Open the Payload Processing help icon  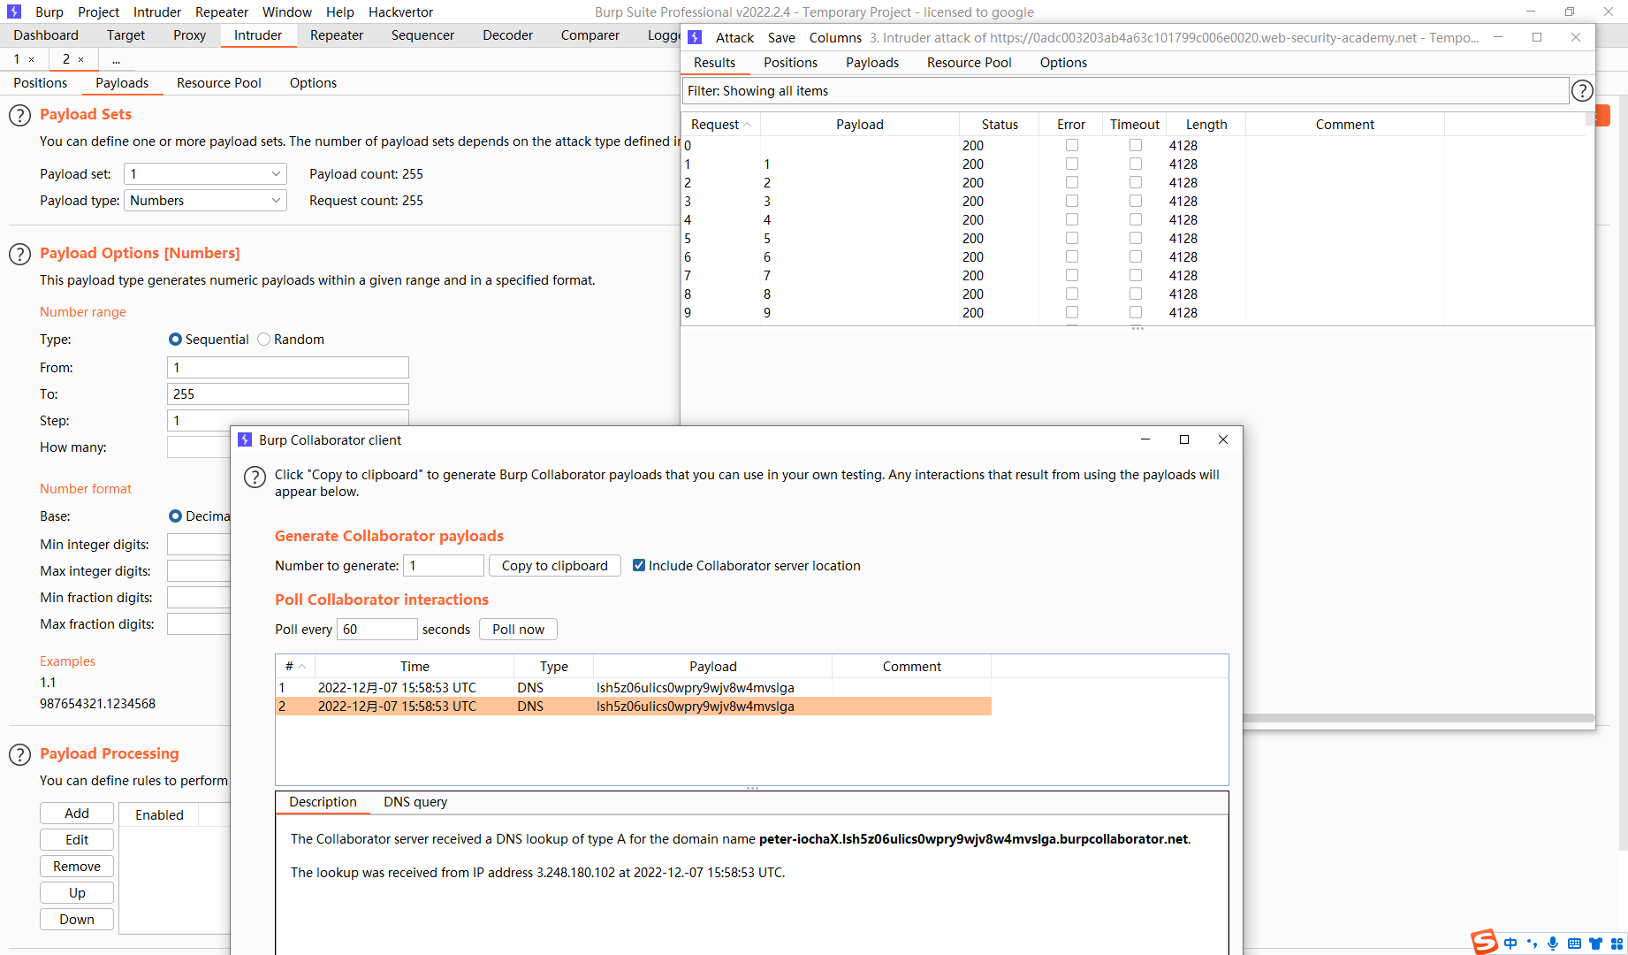(19, 754)
